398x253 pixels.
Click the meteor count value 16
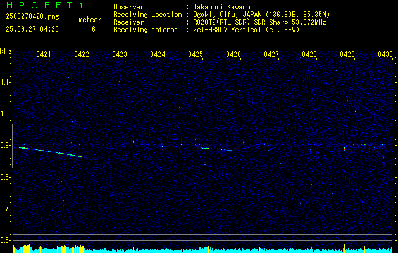92,29
